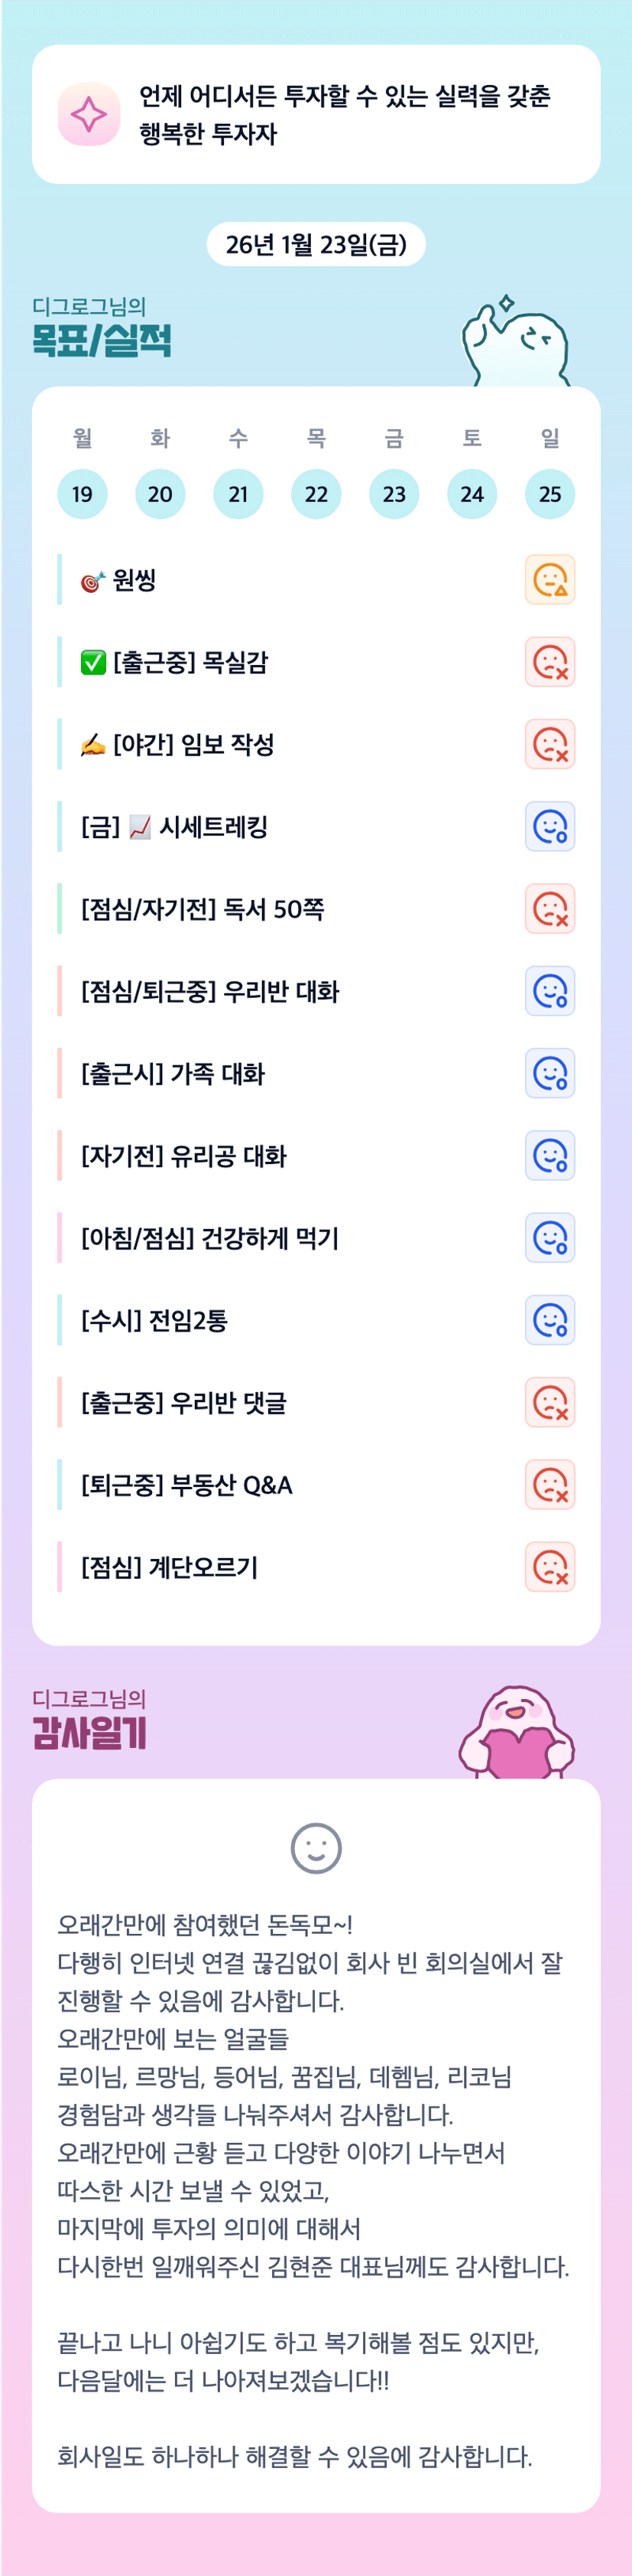This screenshot has width=632, height=2576.
Task: Open the 26년 1월 23일(금) date pill
Action: [316, 245]
